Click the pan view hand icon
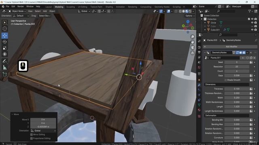The height and width of the screenshot is (145, 259). 193,42
